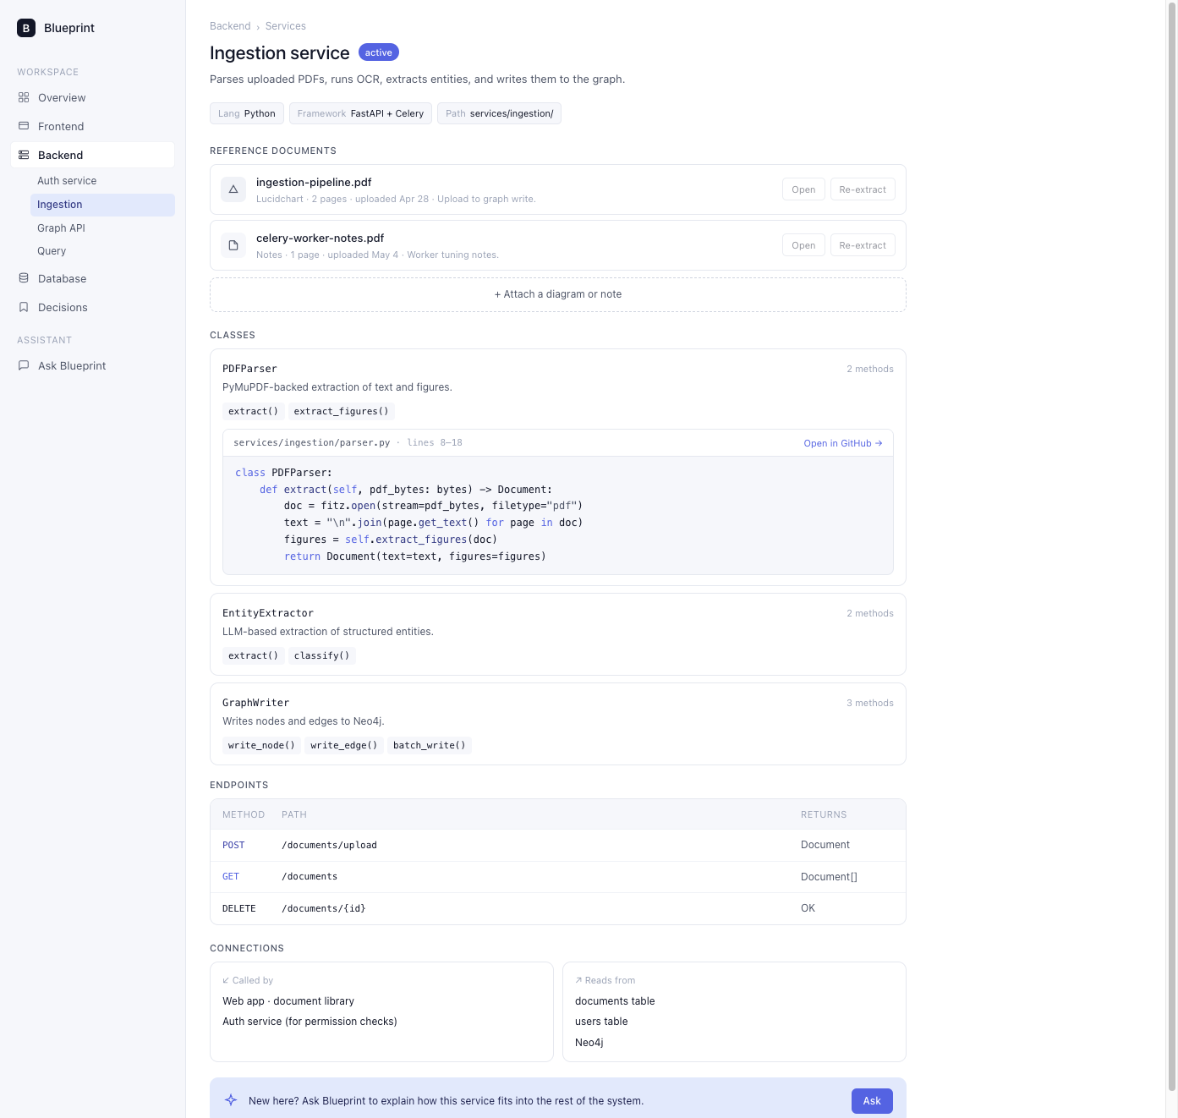Go to the Frontend section

pos(93,126)
